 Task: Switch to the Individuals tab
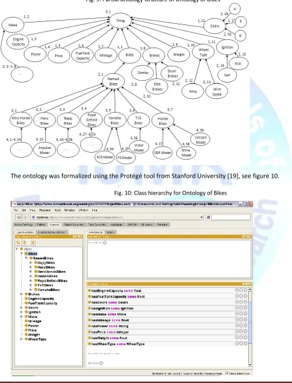coord(117,225)
